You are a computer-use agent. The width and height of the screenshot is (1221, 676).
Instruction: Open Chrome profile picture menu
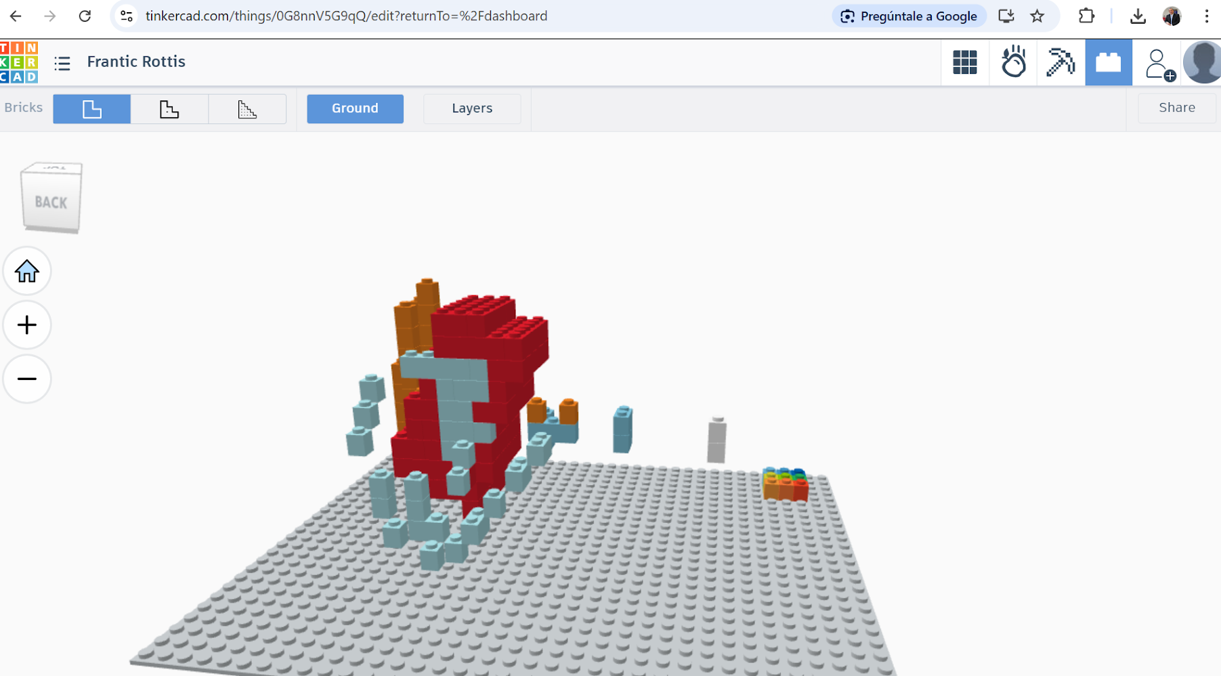click(1172, 16)
